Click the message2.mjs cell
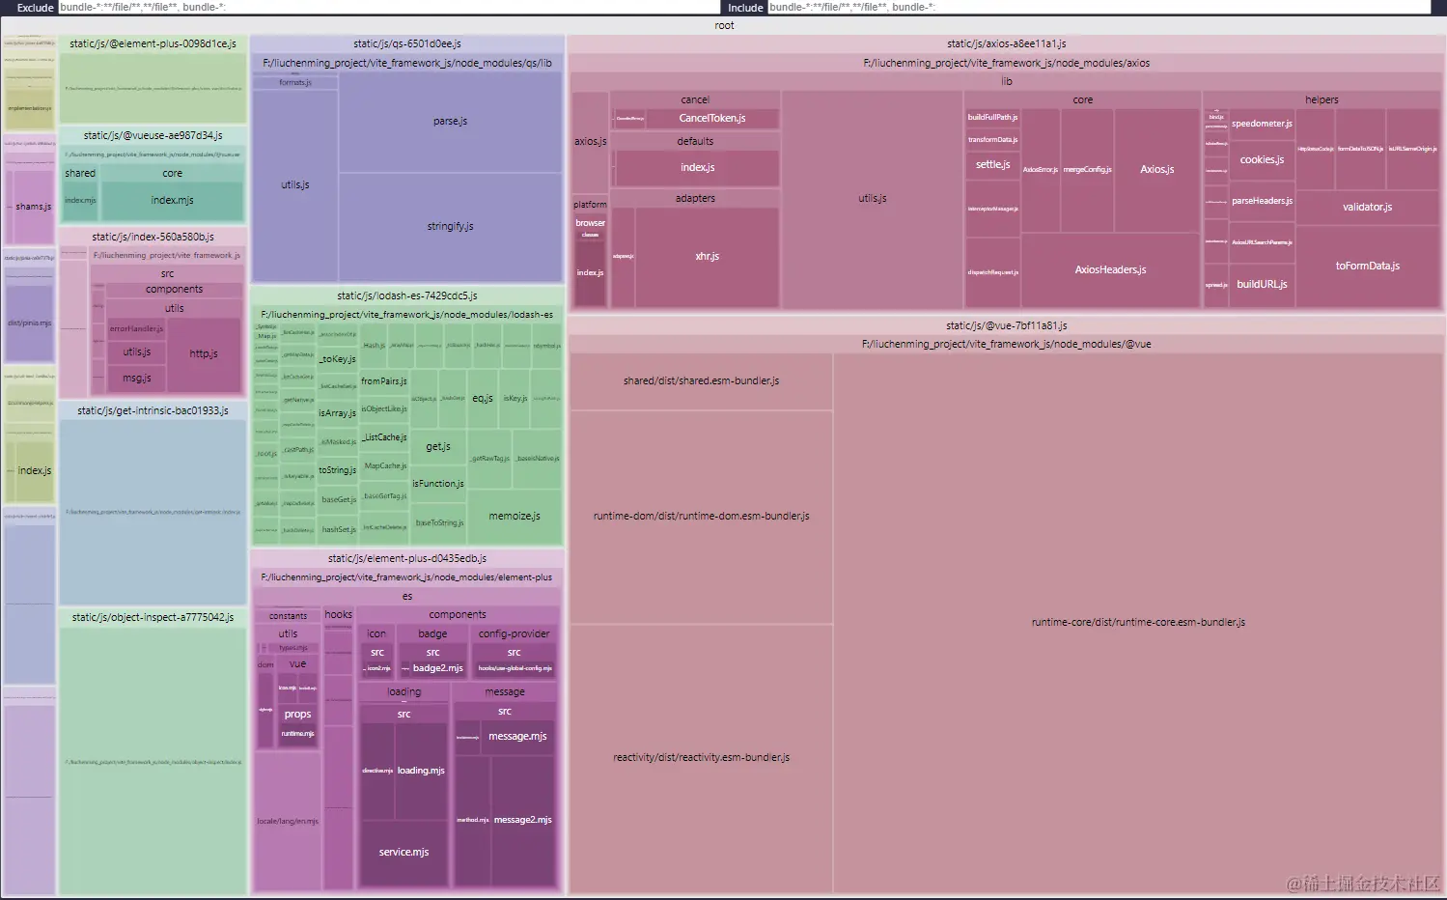 point(523,821)
